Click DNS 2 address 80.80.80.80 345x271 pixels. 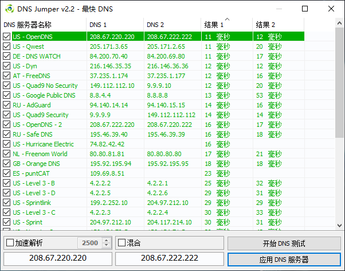pos(164,154)
